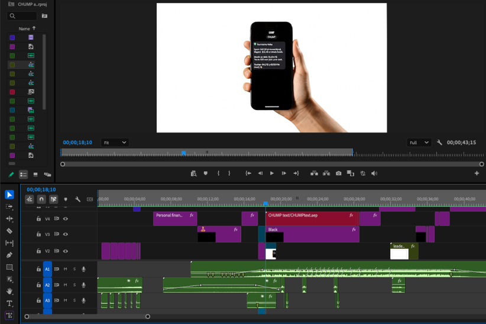Toggle project writable pencil icon
The image size is (486, 324).
[11, 174]
